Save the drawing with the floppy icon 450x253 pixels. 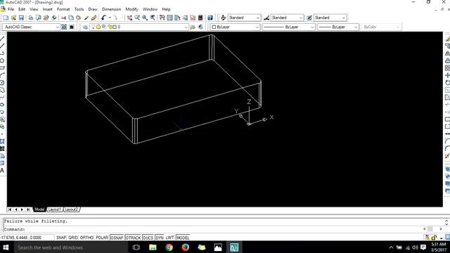coord(21,18)
